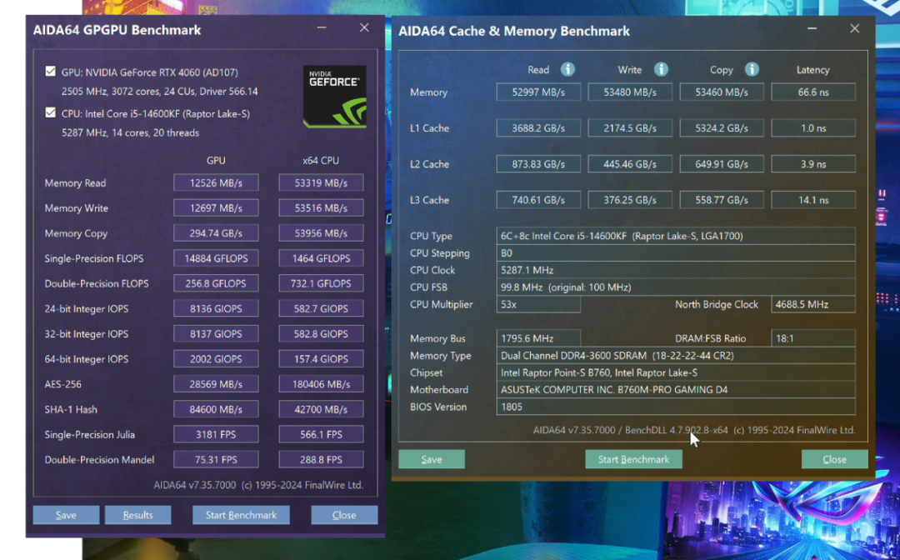Click the Memory Type Dual Channel DDR4-3600 field
This screenshot has height=560, width=900.
676,355
